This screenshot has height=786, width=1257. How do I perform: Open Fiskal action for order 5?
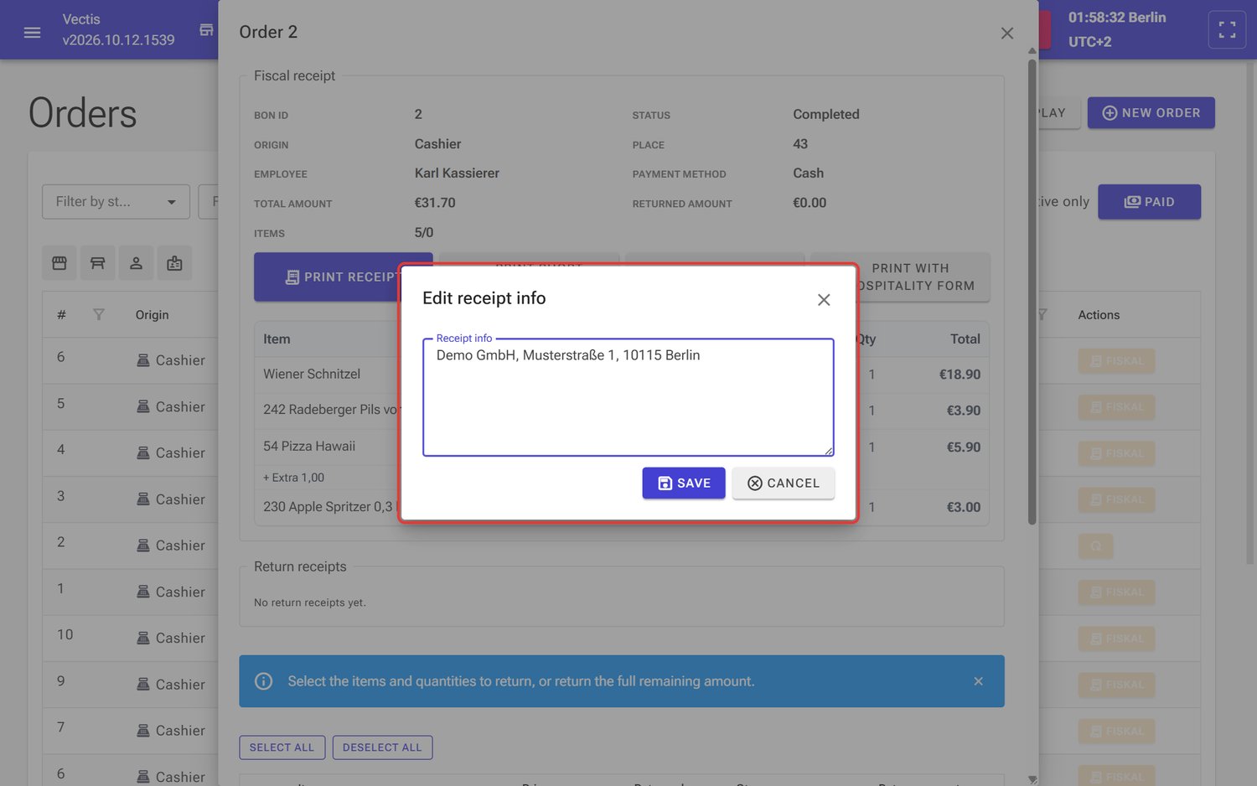(x=1116, y=407)
